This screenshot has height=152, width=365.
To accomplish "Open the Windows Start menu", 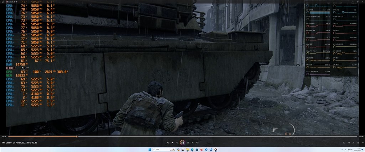I will click(x=150, y=150).
